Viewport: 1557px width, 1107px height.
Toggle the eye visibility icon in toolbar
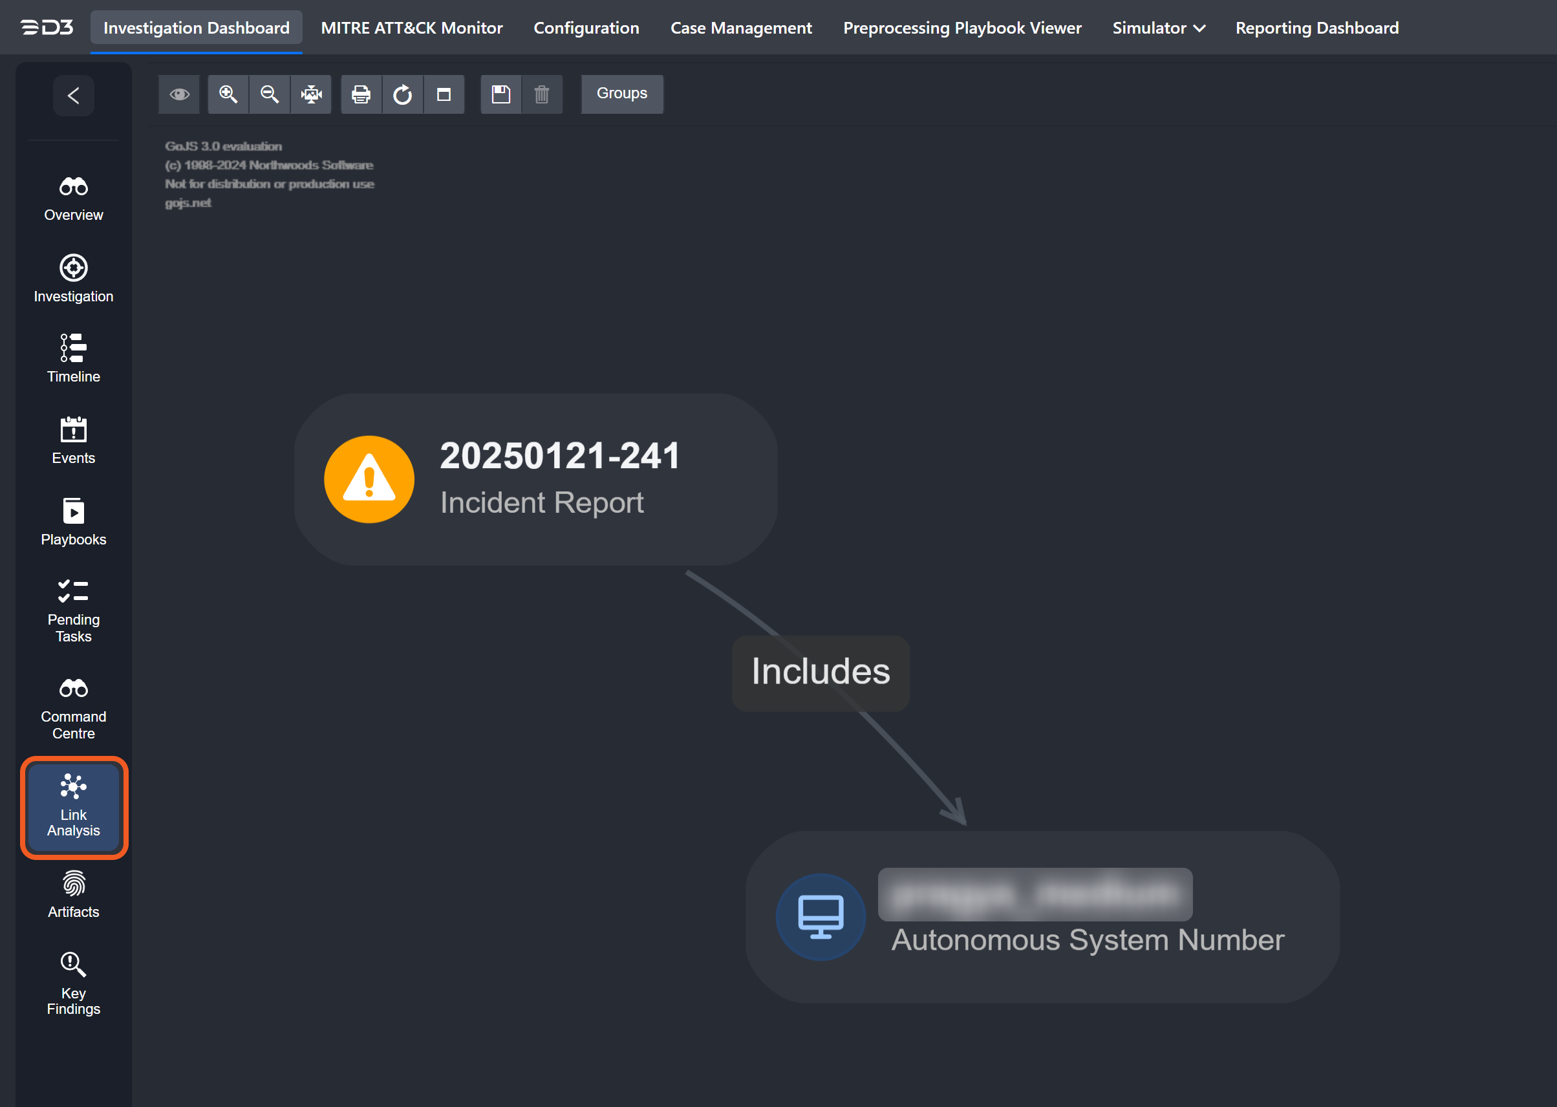tap(179, 94)
